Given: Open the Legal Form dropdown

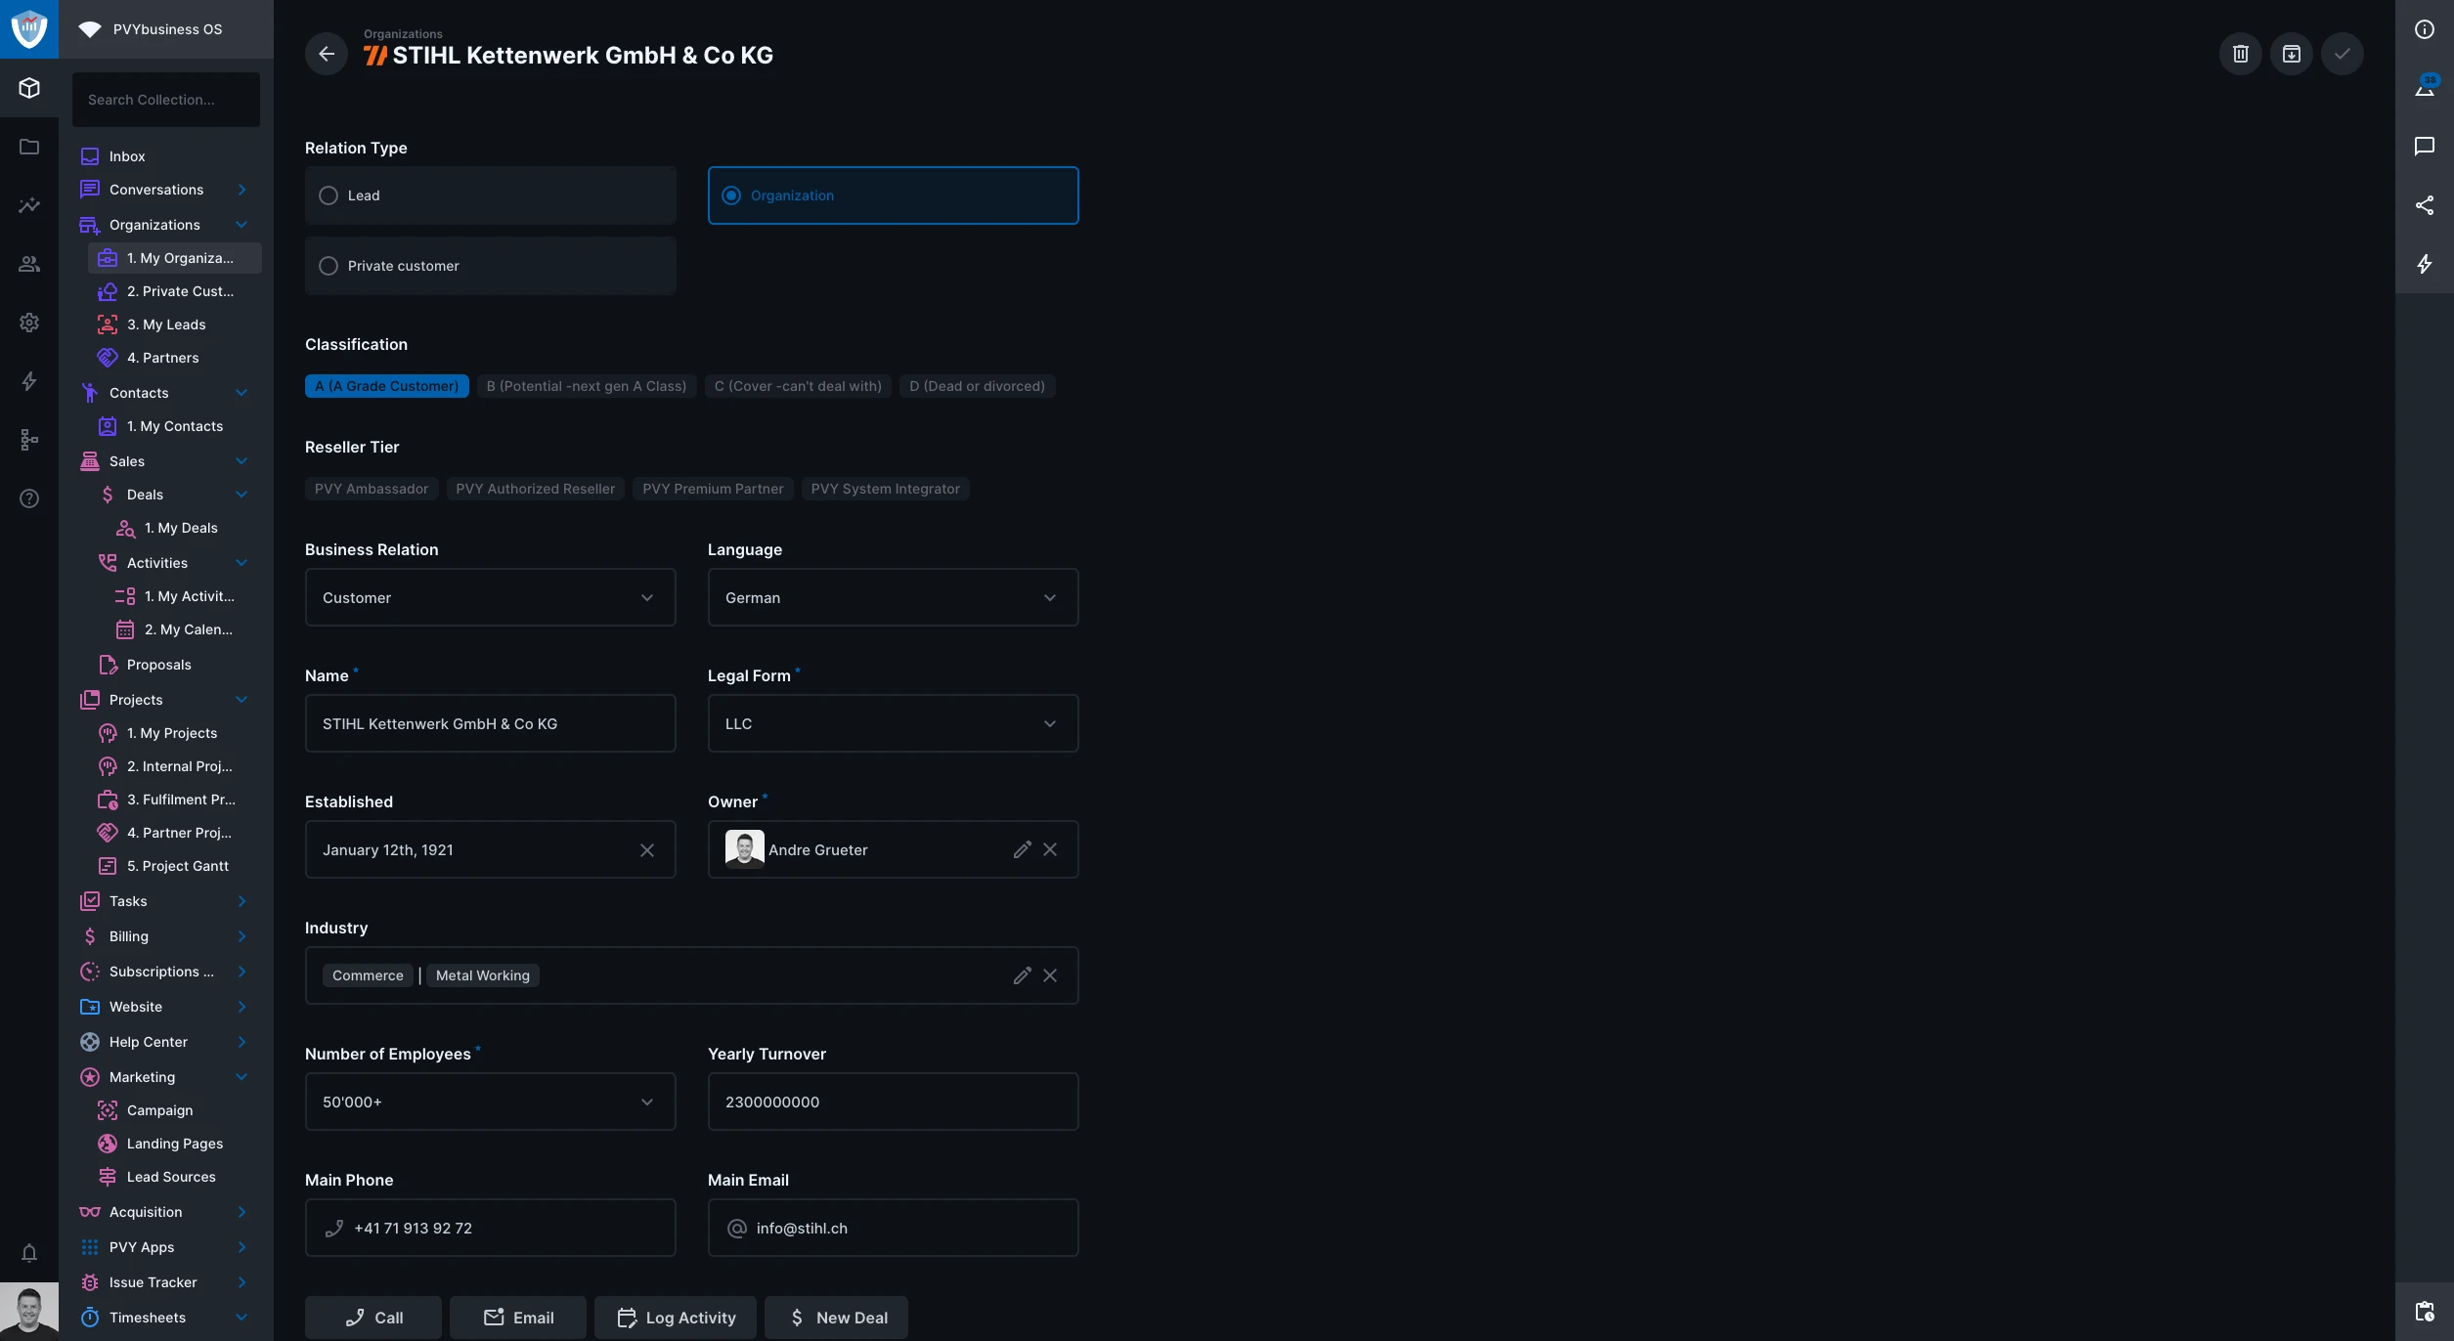Looking at the screenshot, I should 894,723.
